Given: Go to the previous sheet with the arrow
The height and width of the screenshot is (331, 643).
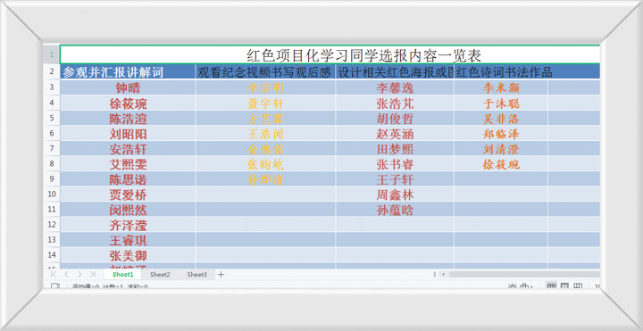Looking at the screenshot, I should (66, 274).
